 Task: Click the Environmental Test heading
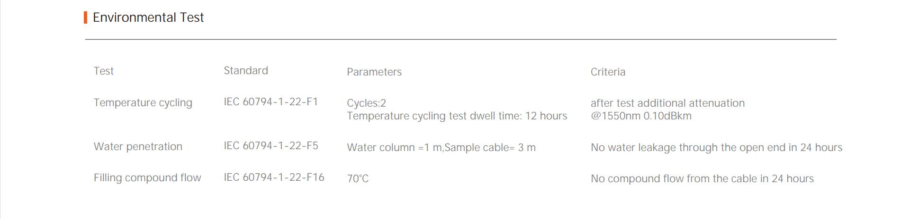(x=148, y=17)
